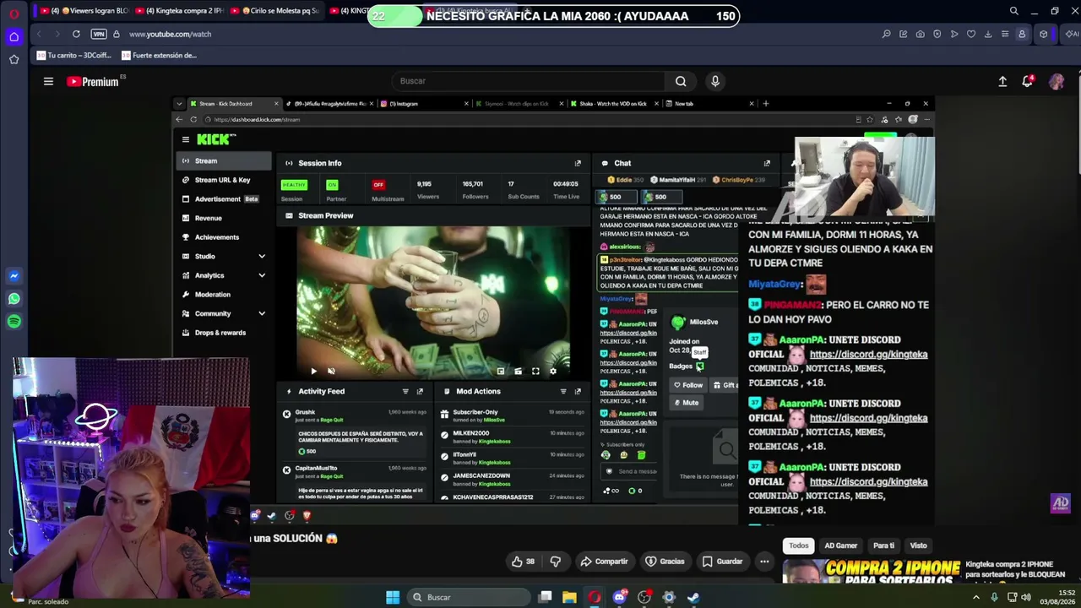
Task: Select the AD Gamer filter chip
Action: pyautogui.click(x=840, y=546)
